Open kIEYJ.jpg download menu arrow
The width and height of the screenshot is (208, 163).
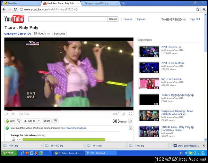tap(41, 145)
